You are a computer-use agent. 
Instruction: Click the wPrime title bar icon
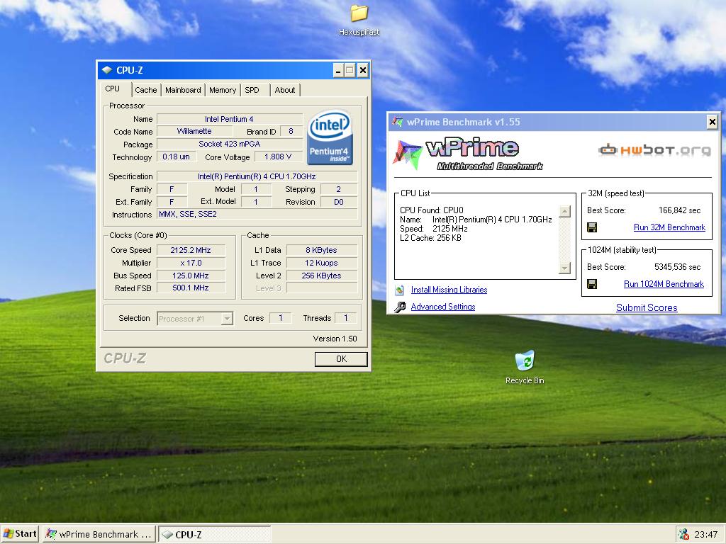click(397, 122)
